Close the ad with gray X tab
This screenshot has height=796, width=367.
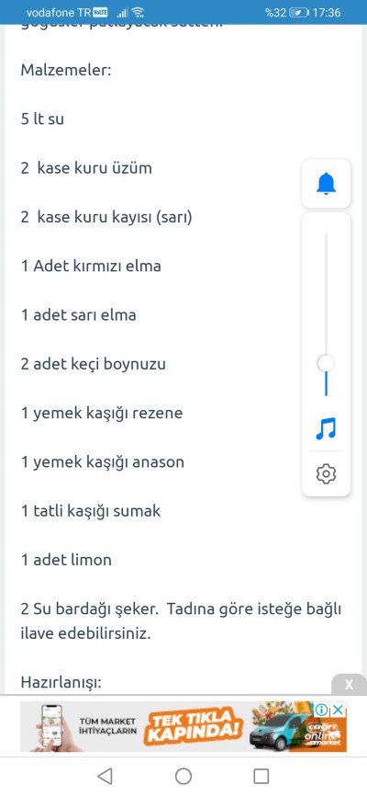pos(349,684)
